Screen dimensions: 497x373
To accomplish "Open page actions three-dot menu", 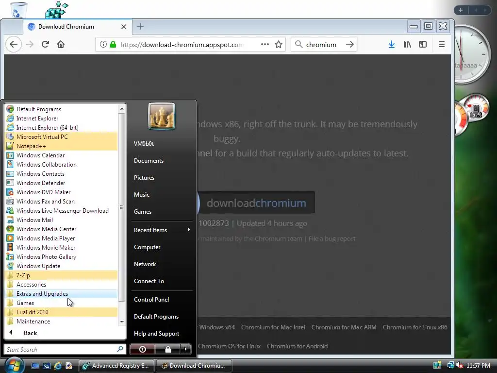I will pyautogui.click(x=265, y=44).
